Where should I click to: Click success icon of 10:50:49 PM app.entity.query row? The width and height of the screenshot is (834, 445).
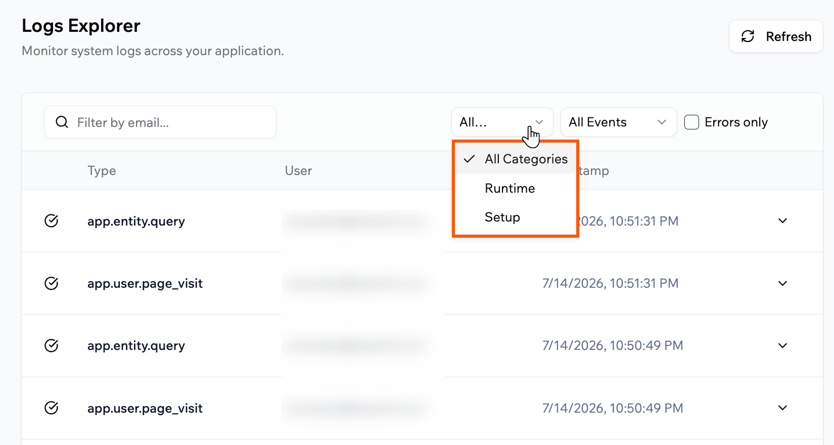pos(52,345)
